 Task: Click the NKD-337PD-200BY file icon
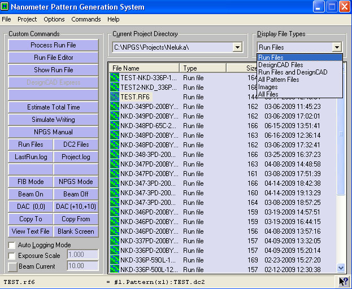click(x=115, y=241)
